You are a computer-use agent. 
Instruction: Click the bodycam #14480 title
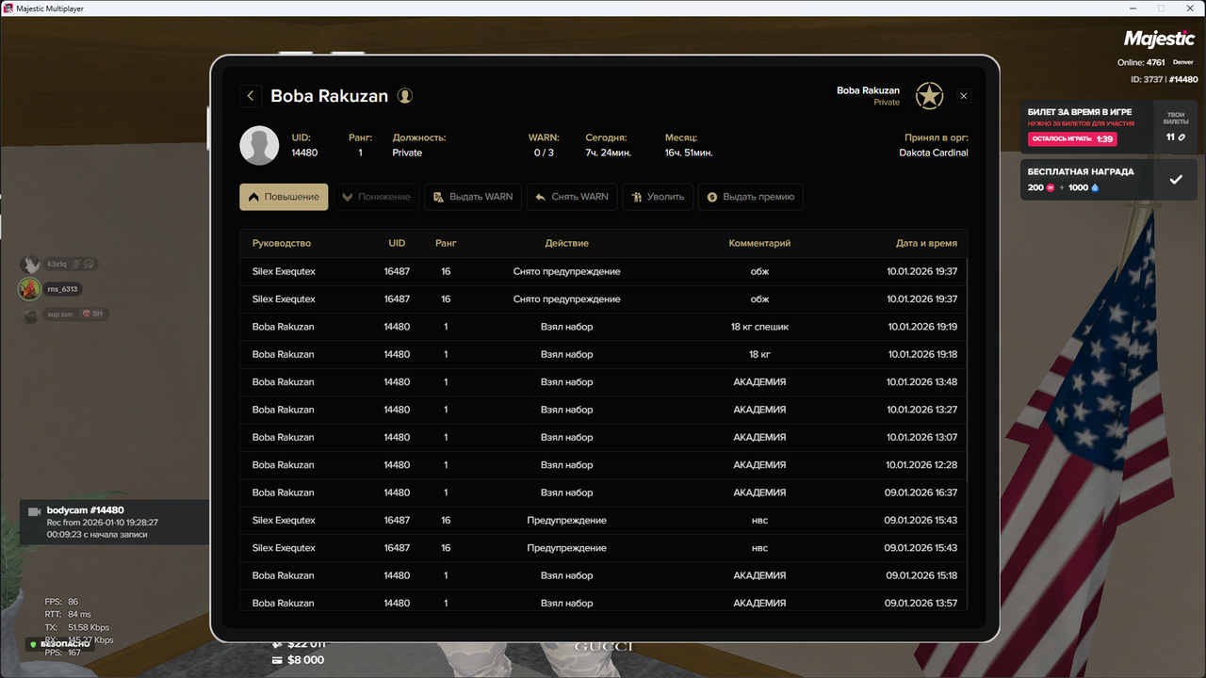85,510
